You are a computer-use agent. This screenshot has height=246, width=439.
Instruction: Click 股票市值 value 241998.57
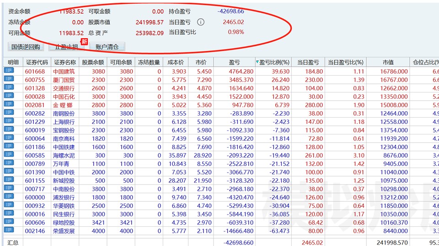click(150, 22)
